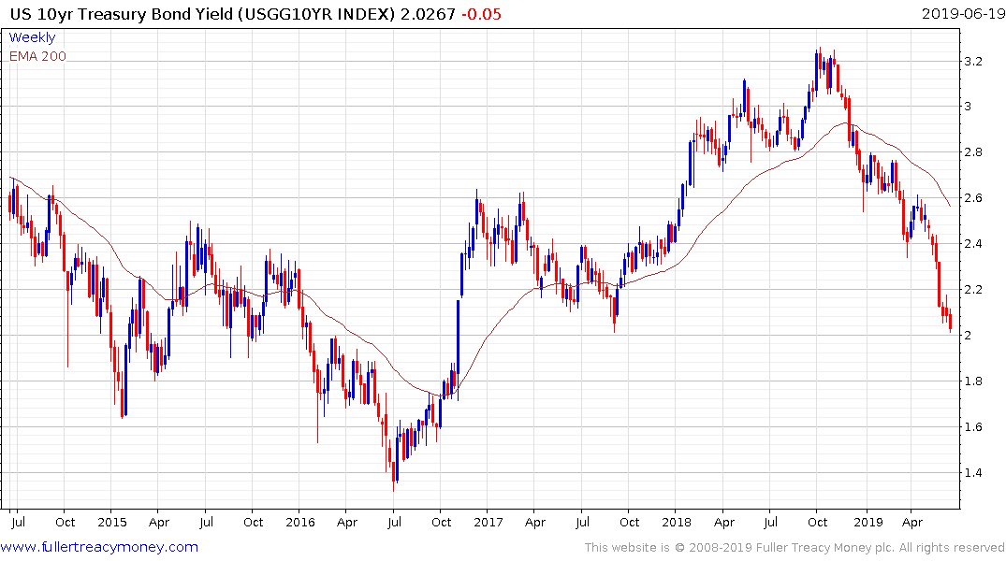Click the blue Weekly label
The height and width of the screenshot is (561, 1006).
(x=32, y=37)
